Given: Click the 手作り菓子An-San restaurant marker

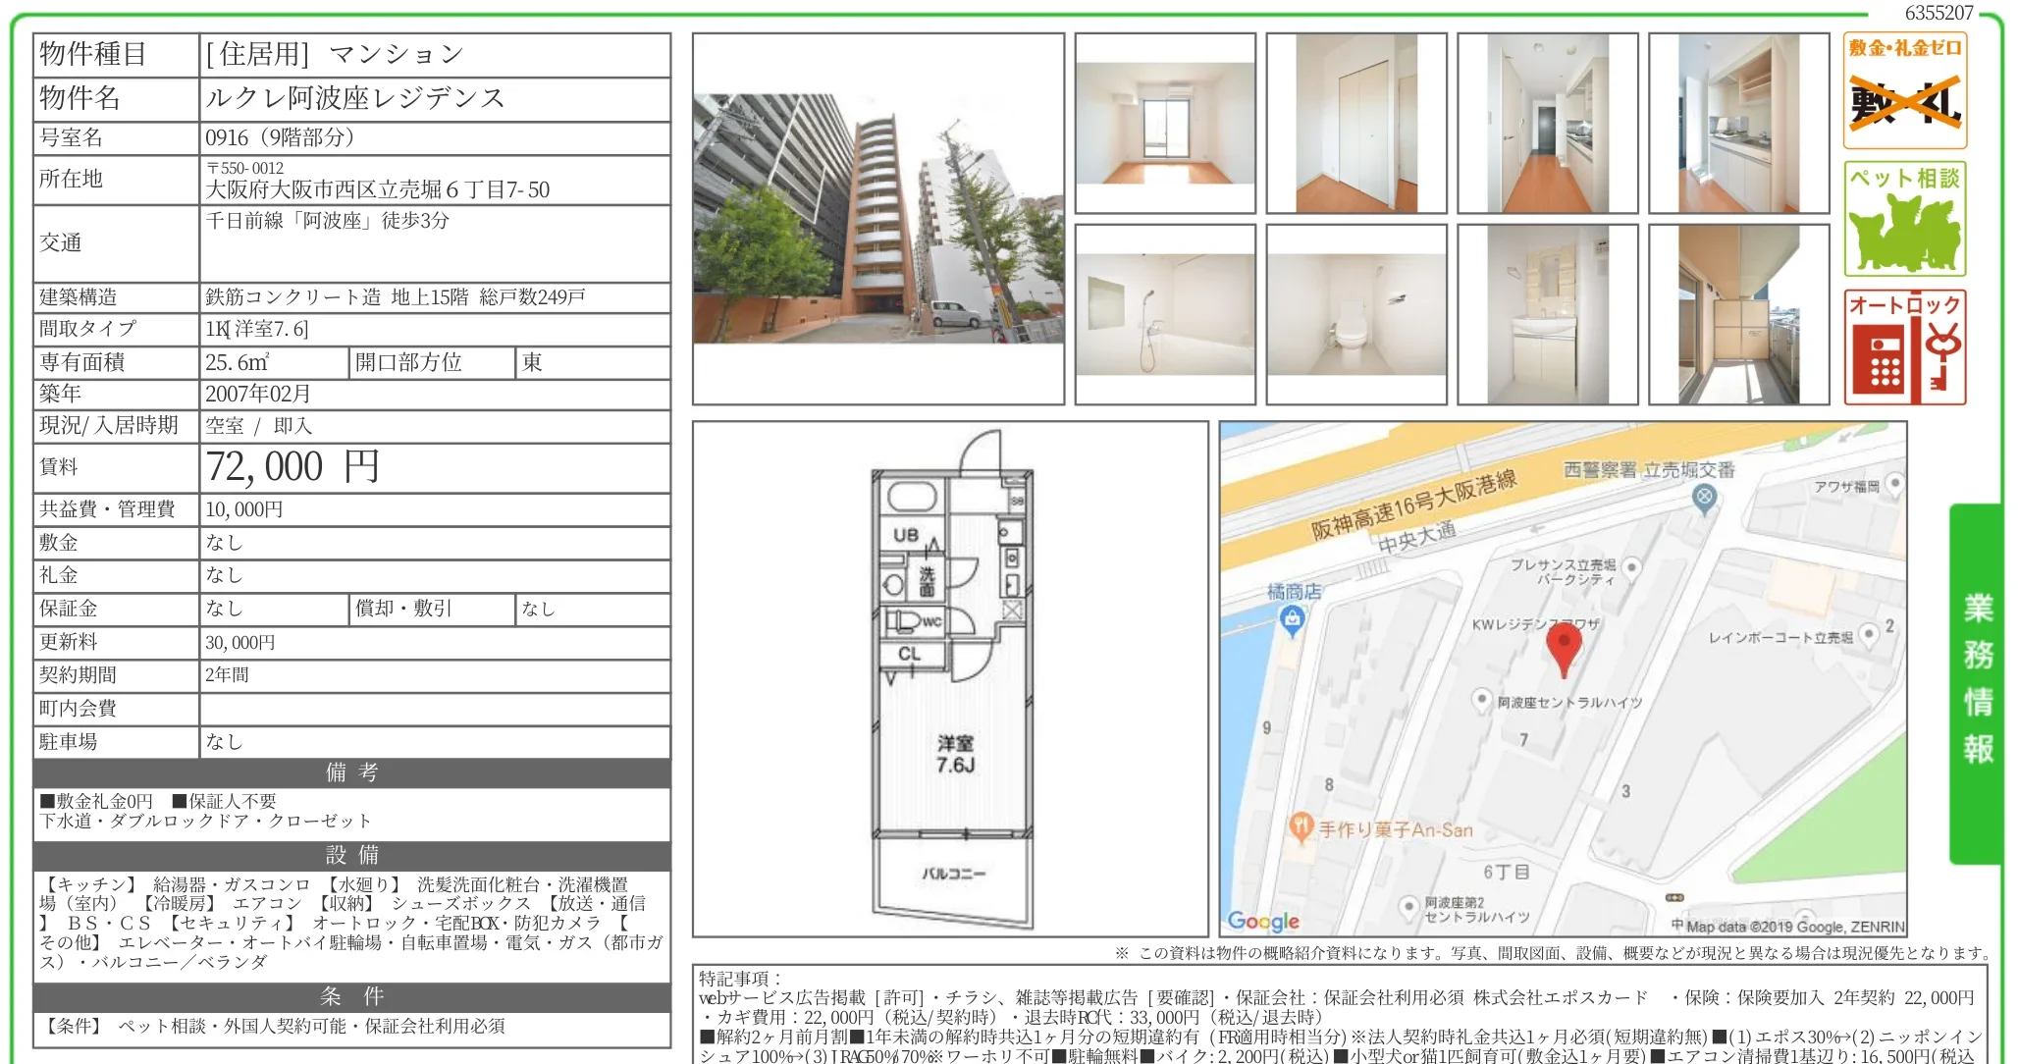Looking at the screenshot, I should click(1301, 825).
